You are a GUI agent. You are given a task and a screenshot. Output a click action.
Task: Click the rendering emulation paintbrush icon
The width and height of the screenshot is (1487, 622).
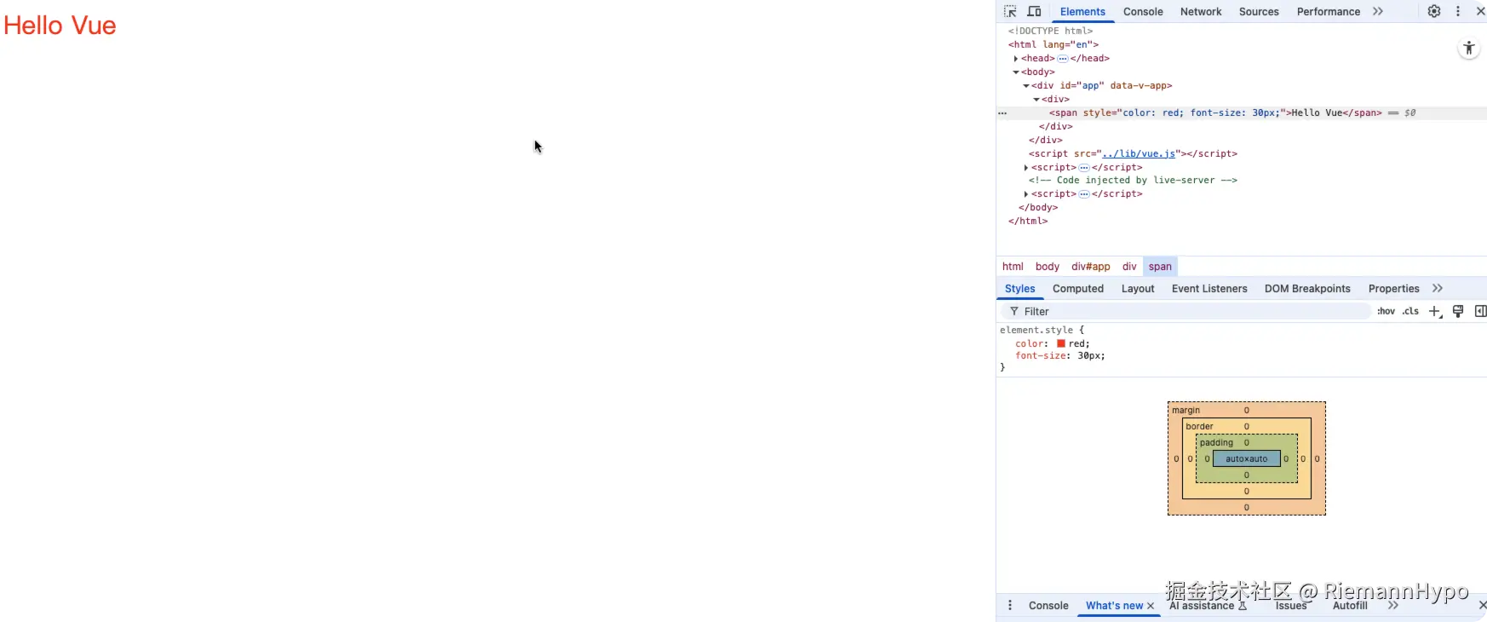[1458, 311]
